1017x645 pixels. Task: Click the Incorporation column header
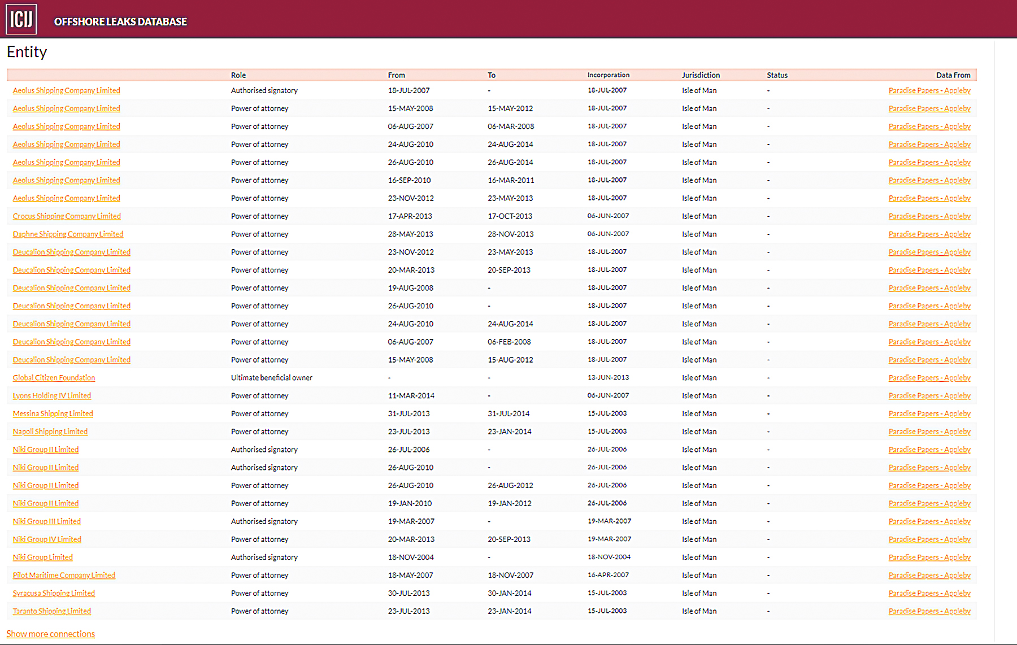609,75
